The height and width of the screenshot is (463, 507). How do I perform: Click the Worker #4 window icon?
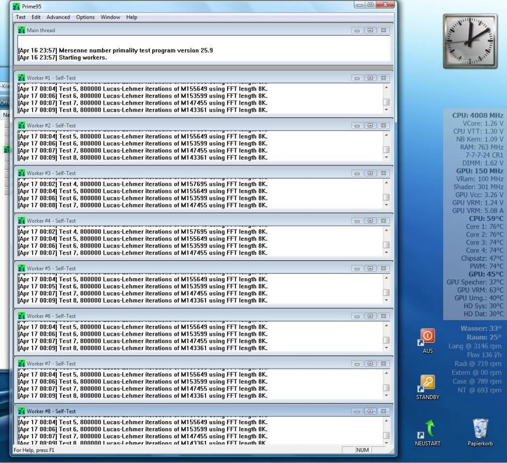click(21, 220)
